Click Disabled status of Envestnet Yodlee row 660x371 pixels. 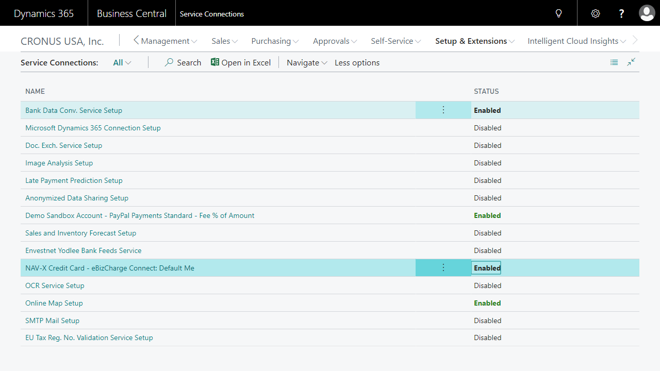click(487, 250)
